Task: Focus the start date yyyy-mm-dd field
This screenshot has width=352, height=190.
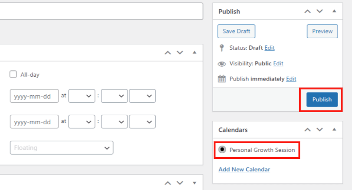Action: click(x=34, y=96)
